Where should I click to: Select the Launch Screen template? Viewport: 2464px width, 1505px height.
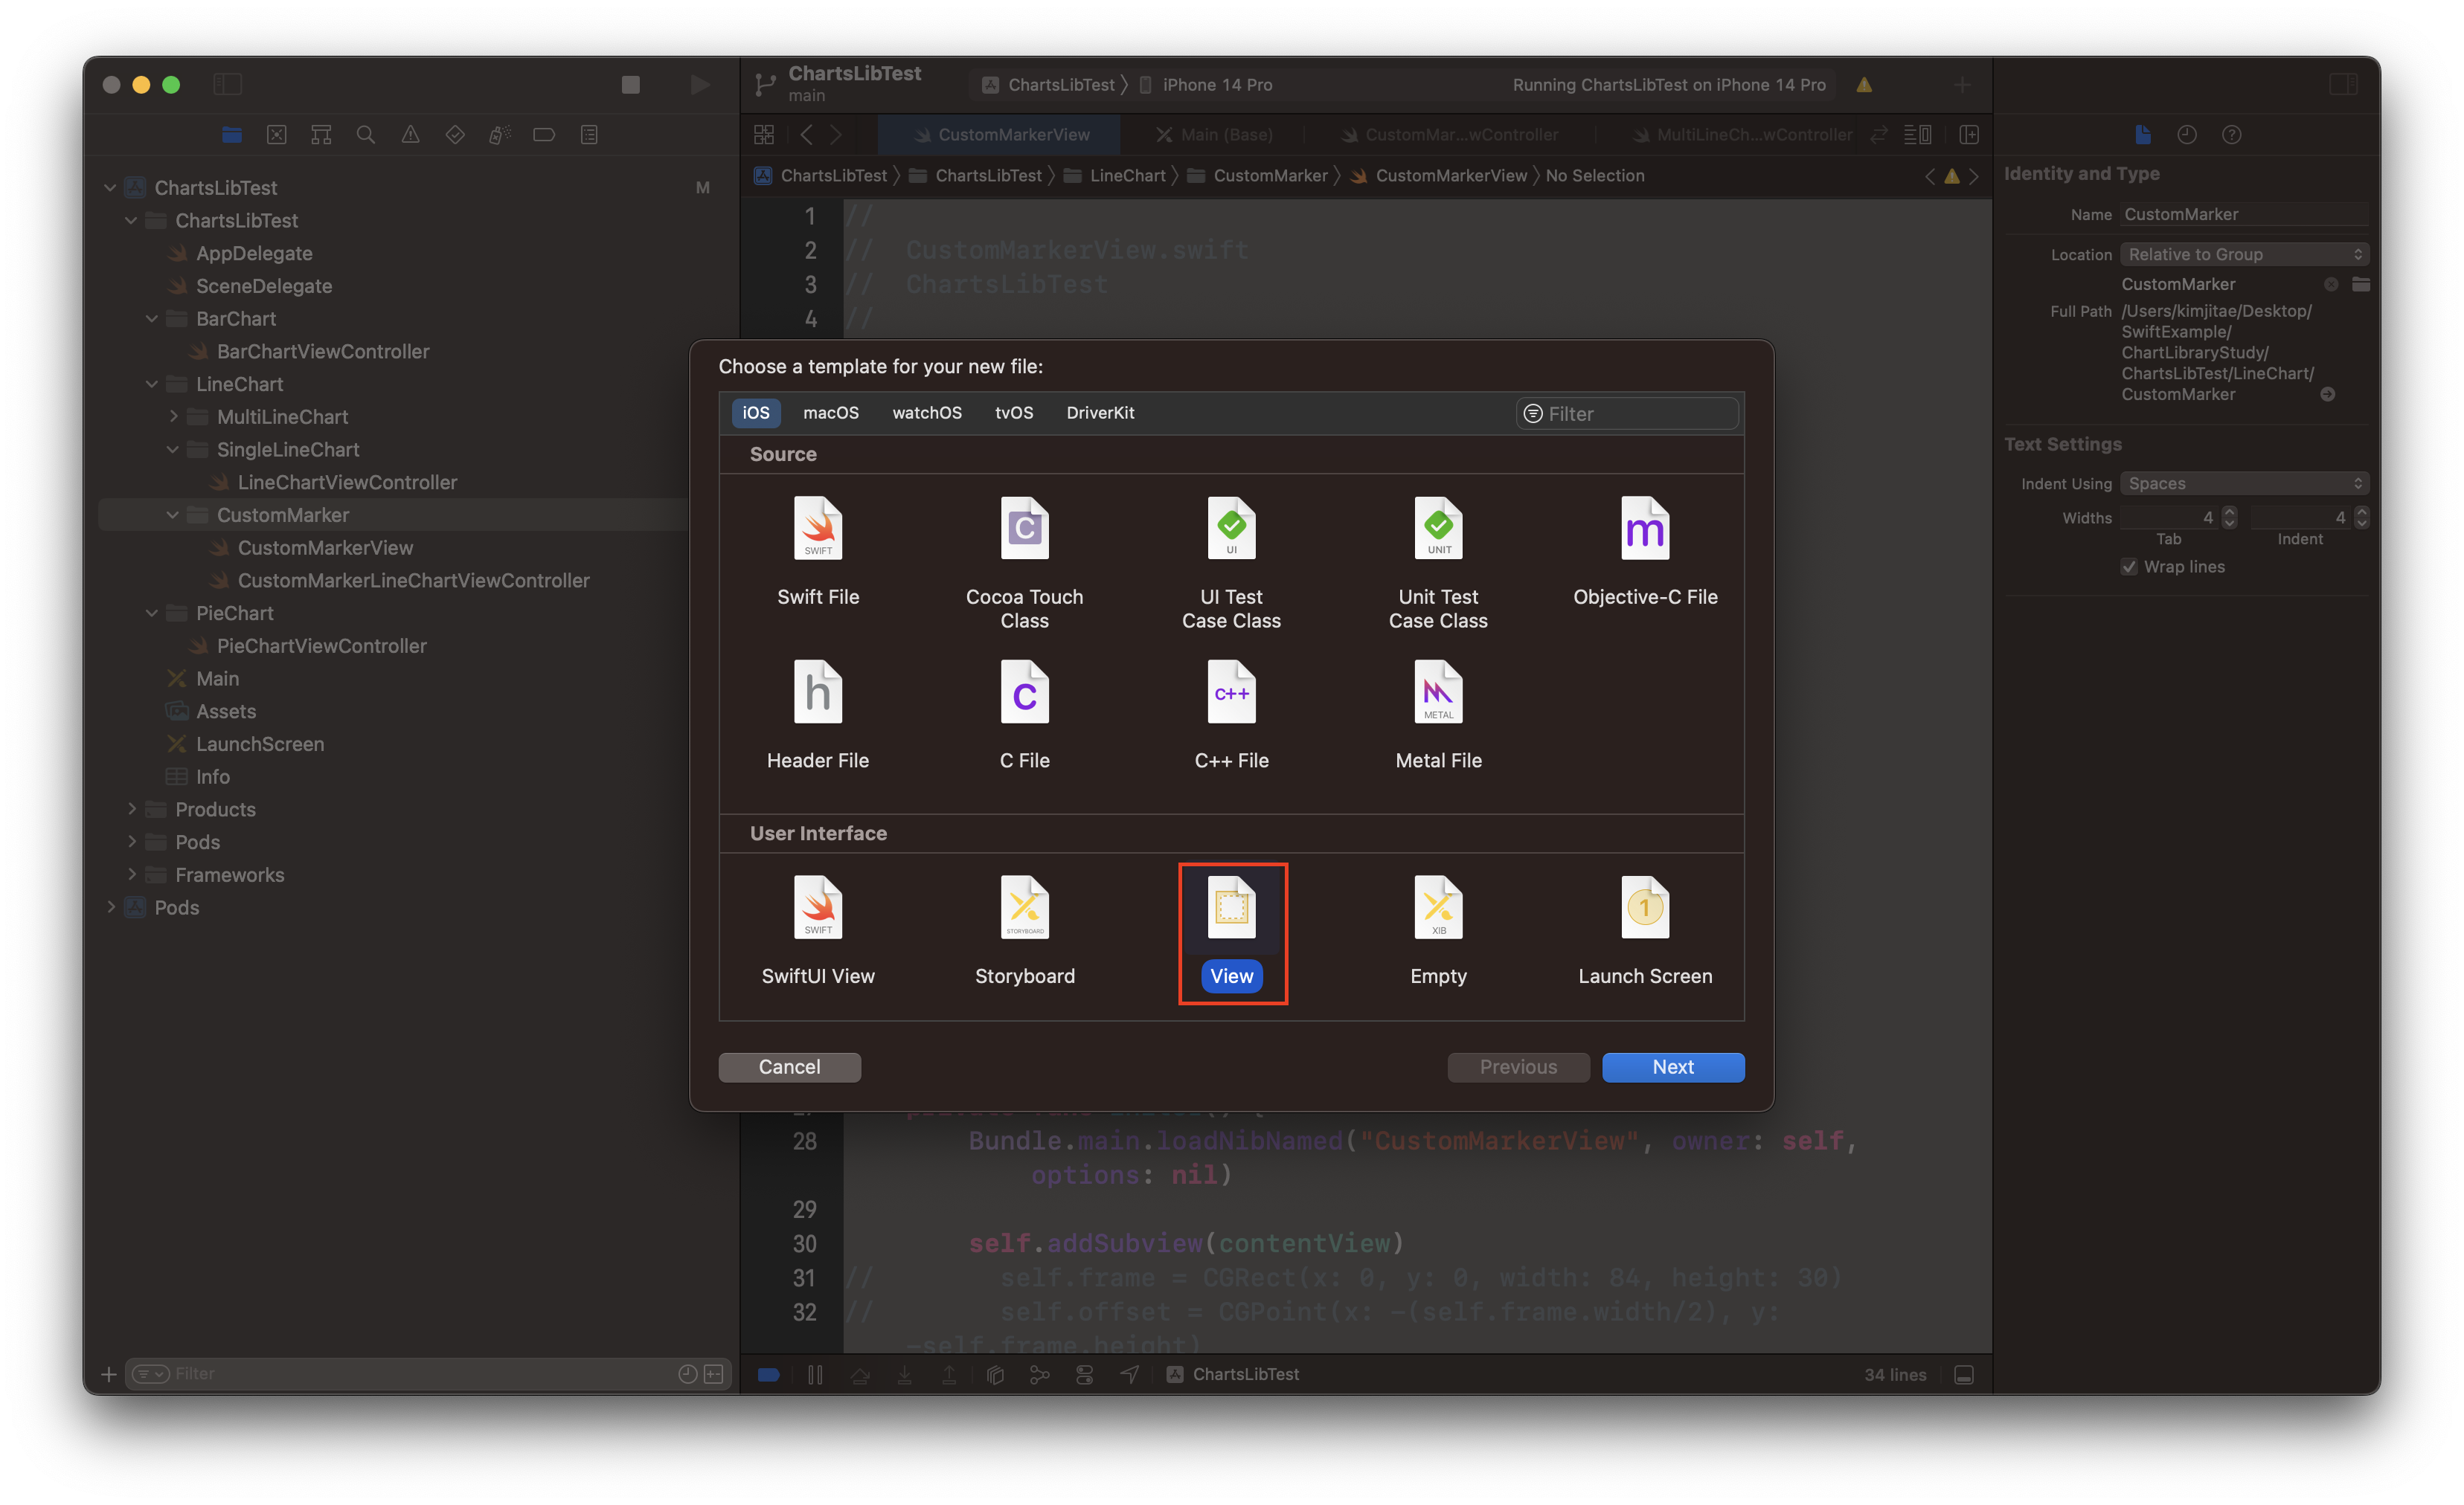(1644, 909)
